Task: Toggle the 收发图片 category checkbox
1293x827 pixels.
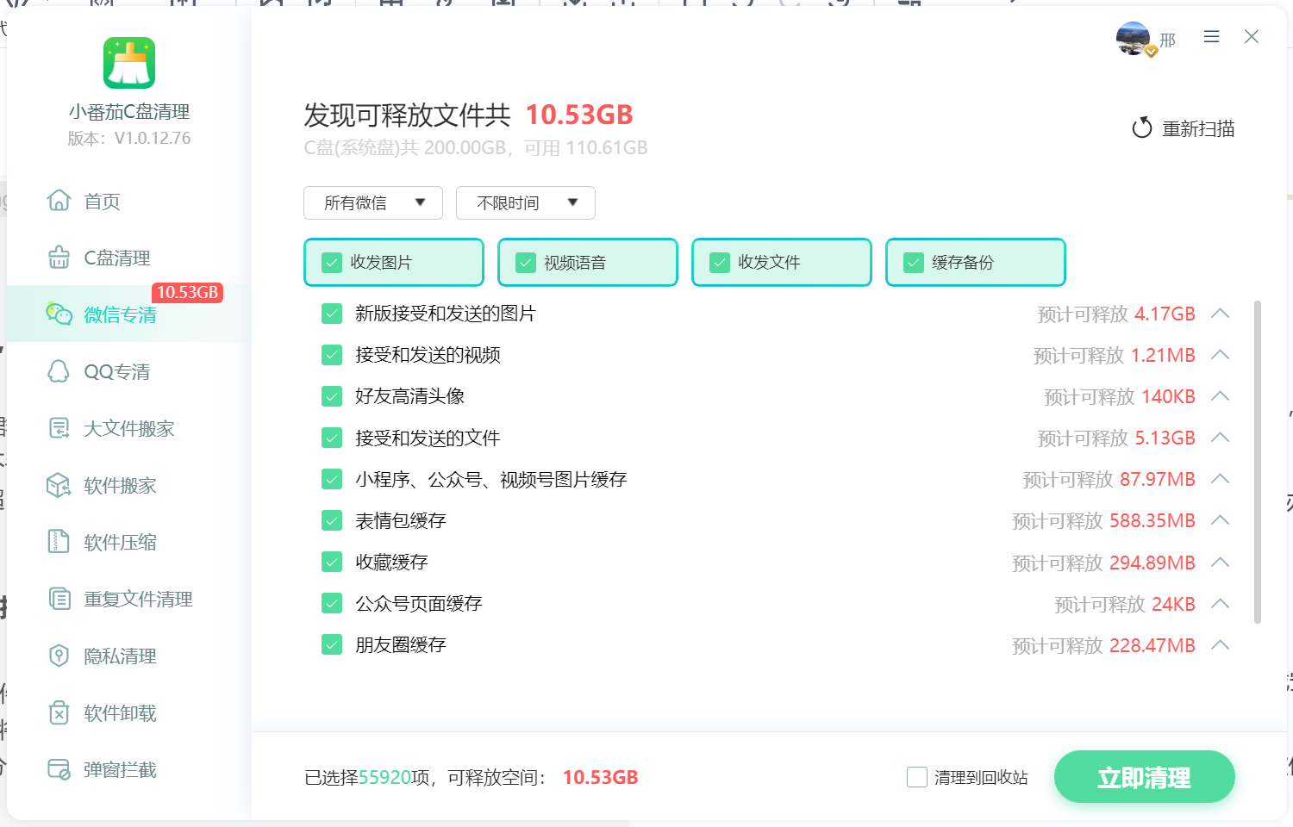Action: [x=332, y=263]
